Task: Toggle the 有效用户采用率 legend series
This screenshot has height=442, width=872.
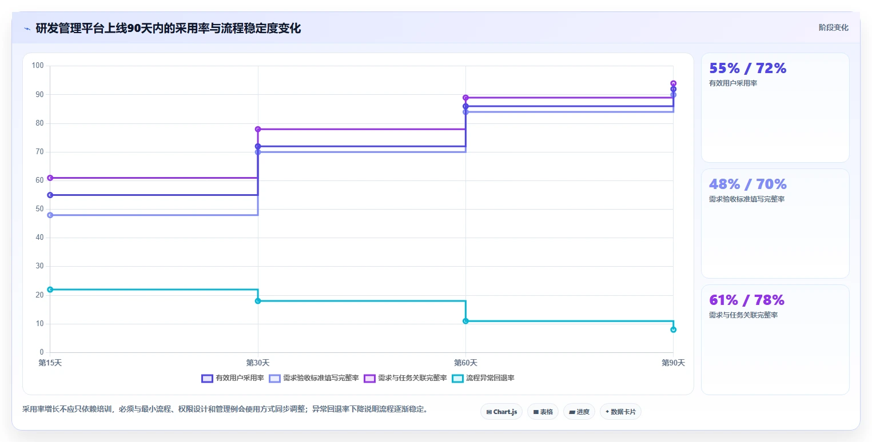Action: click(x=233, y=378)
